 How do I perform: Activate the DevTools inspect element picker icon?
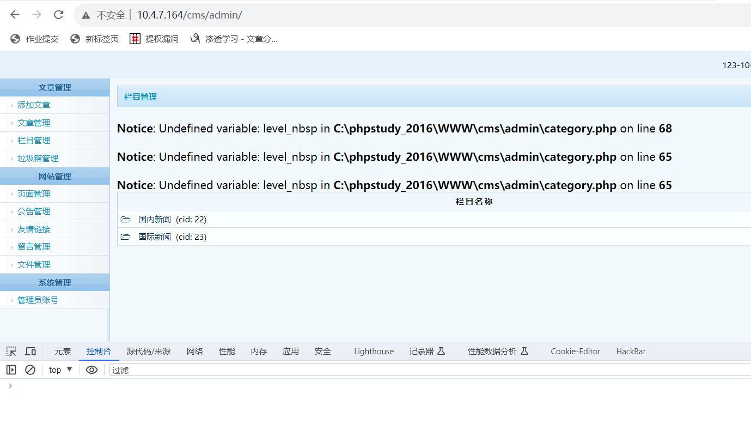coord(11,352)
